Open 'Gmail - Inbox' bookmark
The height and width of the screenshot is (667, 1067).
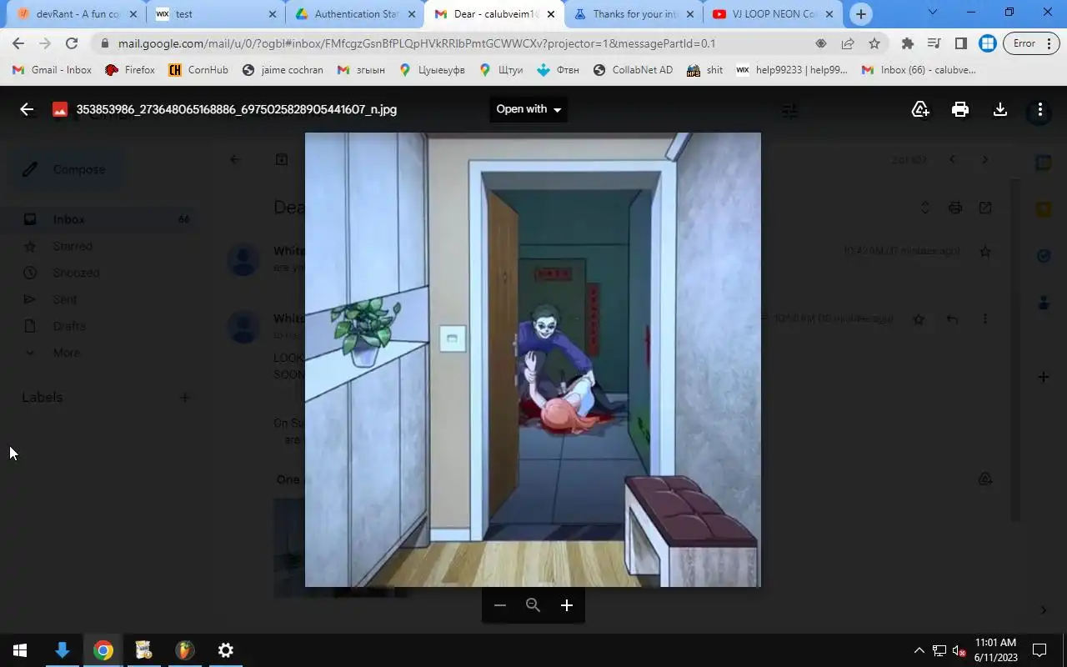click(x=53, y=70)
